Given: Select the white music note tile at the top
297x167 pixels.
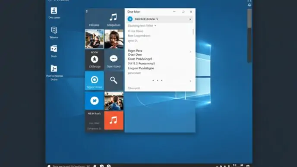Looking at the screenshot, I should pyautogui.click(x=114, y=19).
